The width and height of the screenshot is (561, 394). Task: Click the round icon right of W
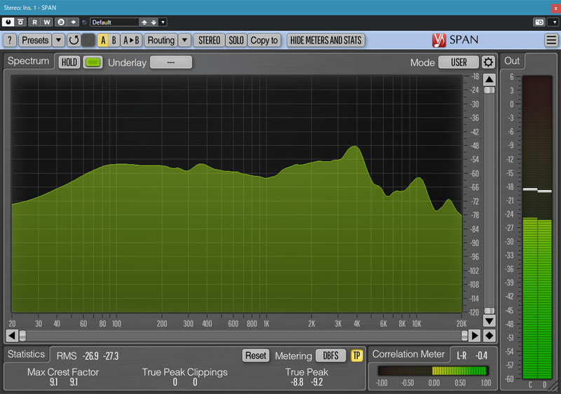coord(61,22)
